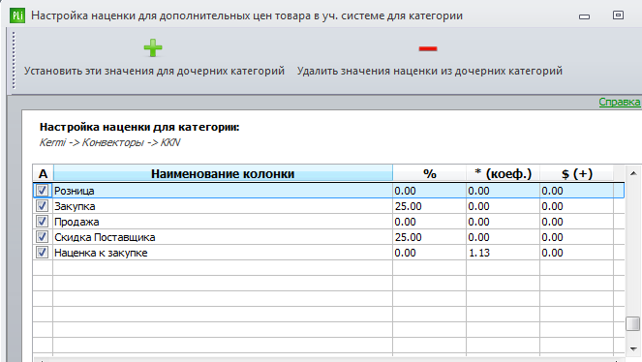This screenshot has height=362, width=642.
Task: Click the red minus remove markup icon
Action: coord(428,48)
